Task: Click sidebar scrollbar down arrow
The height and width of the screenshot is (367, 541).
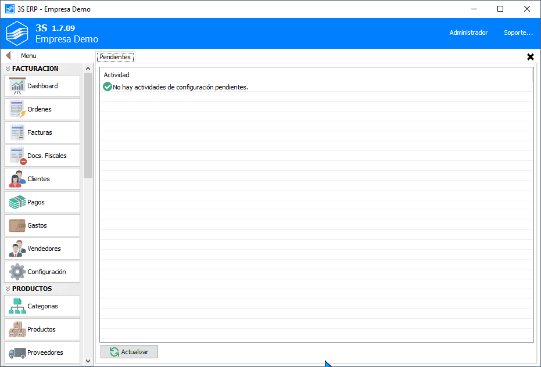Action: pos(88,361)
